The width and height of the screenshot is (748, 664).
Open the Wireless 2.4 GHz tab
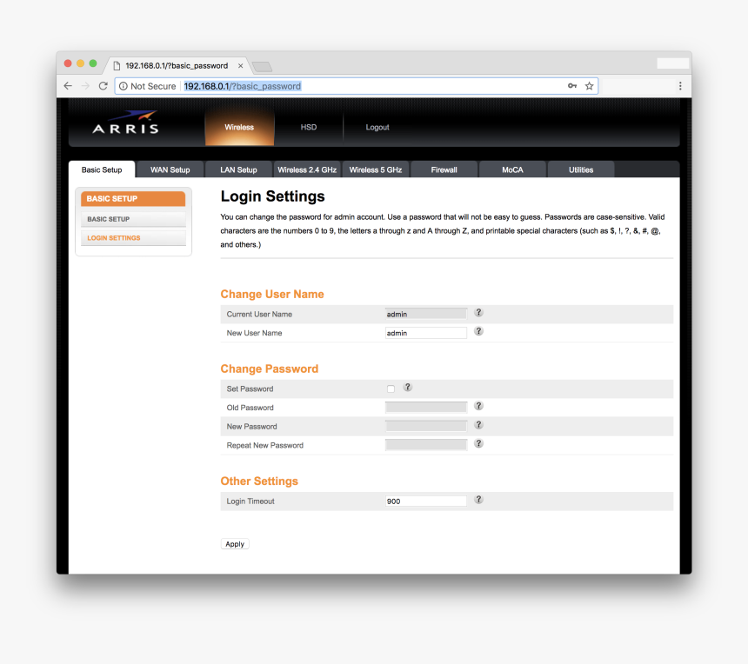click(x=307, y=169)
